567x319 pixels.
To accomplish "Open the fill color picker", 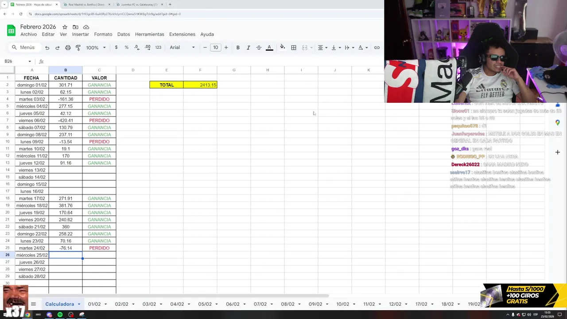I will 282,47.
